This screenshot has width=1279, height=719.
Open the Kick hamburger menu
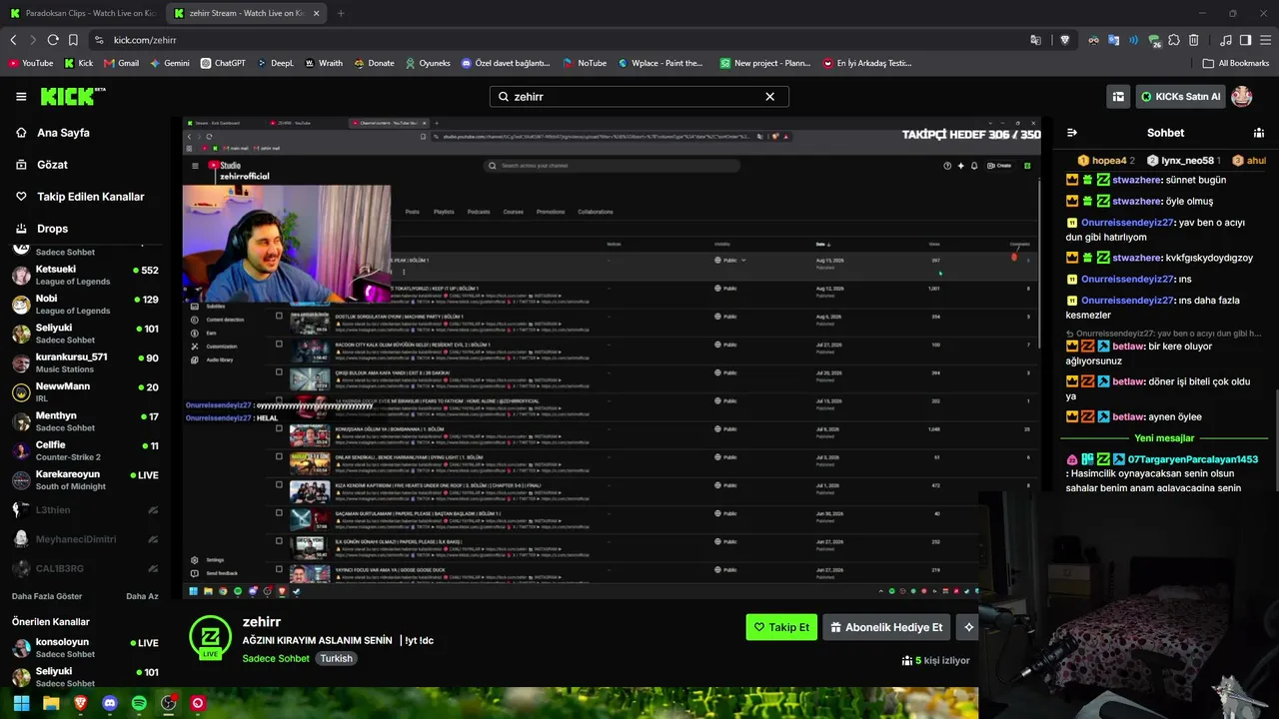pyautogui.click(x=21, y=97)
